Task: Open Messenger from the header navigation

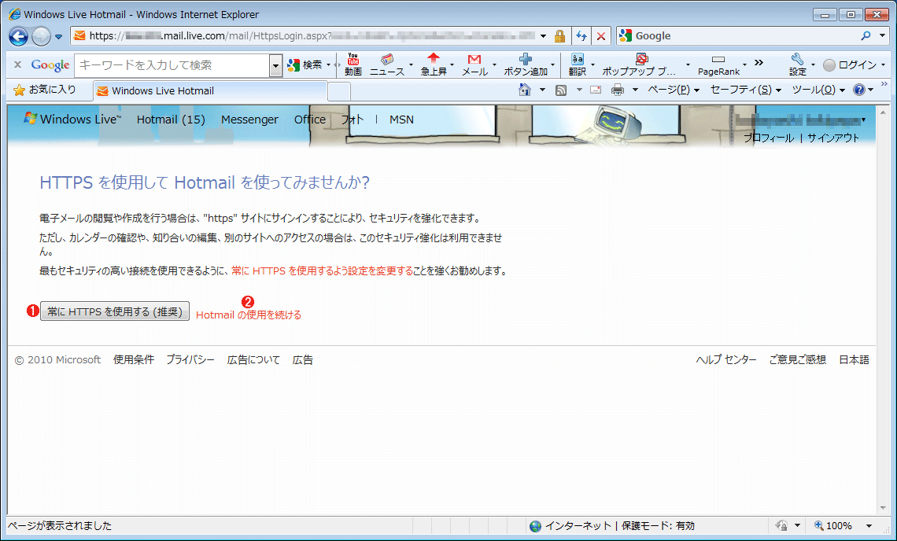Action: (249, 119)
